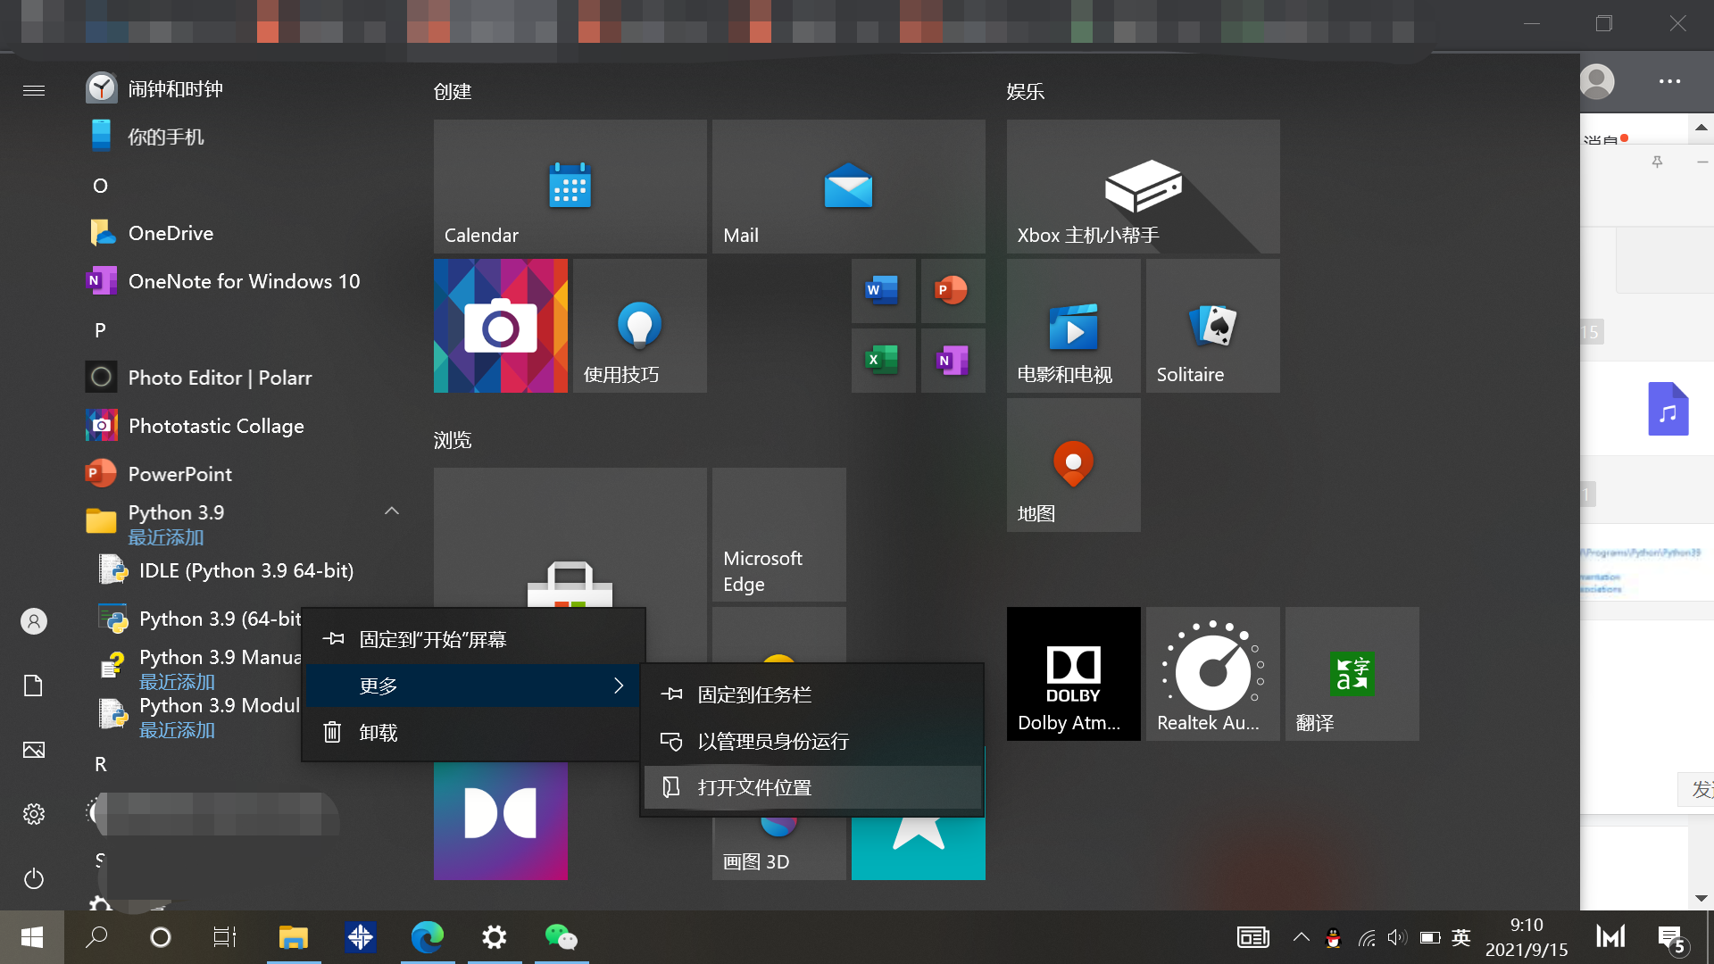Open the Calendar tile

pos(570,187)
